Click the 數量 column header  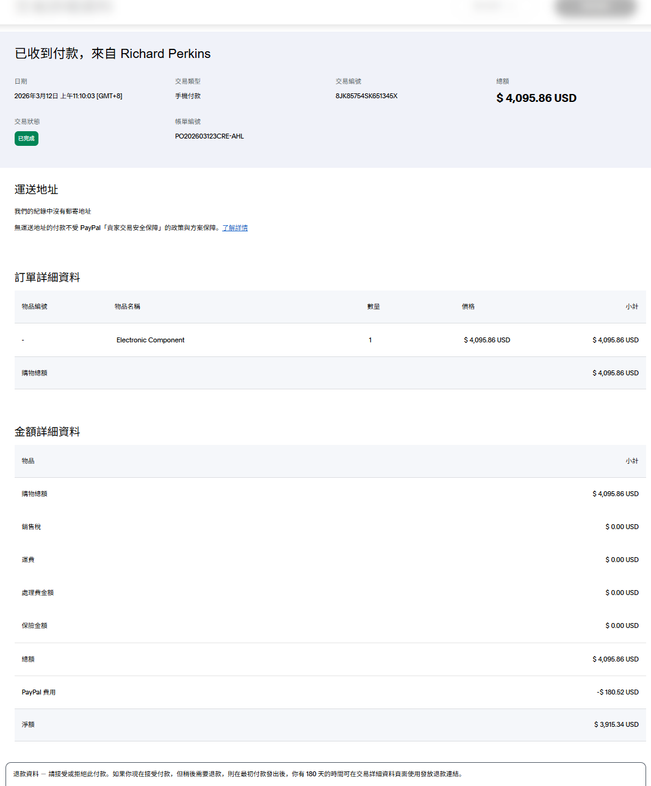(373, 306)
